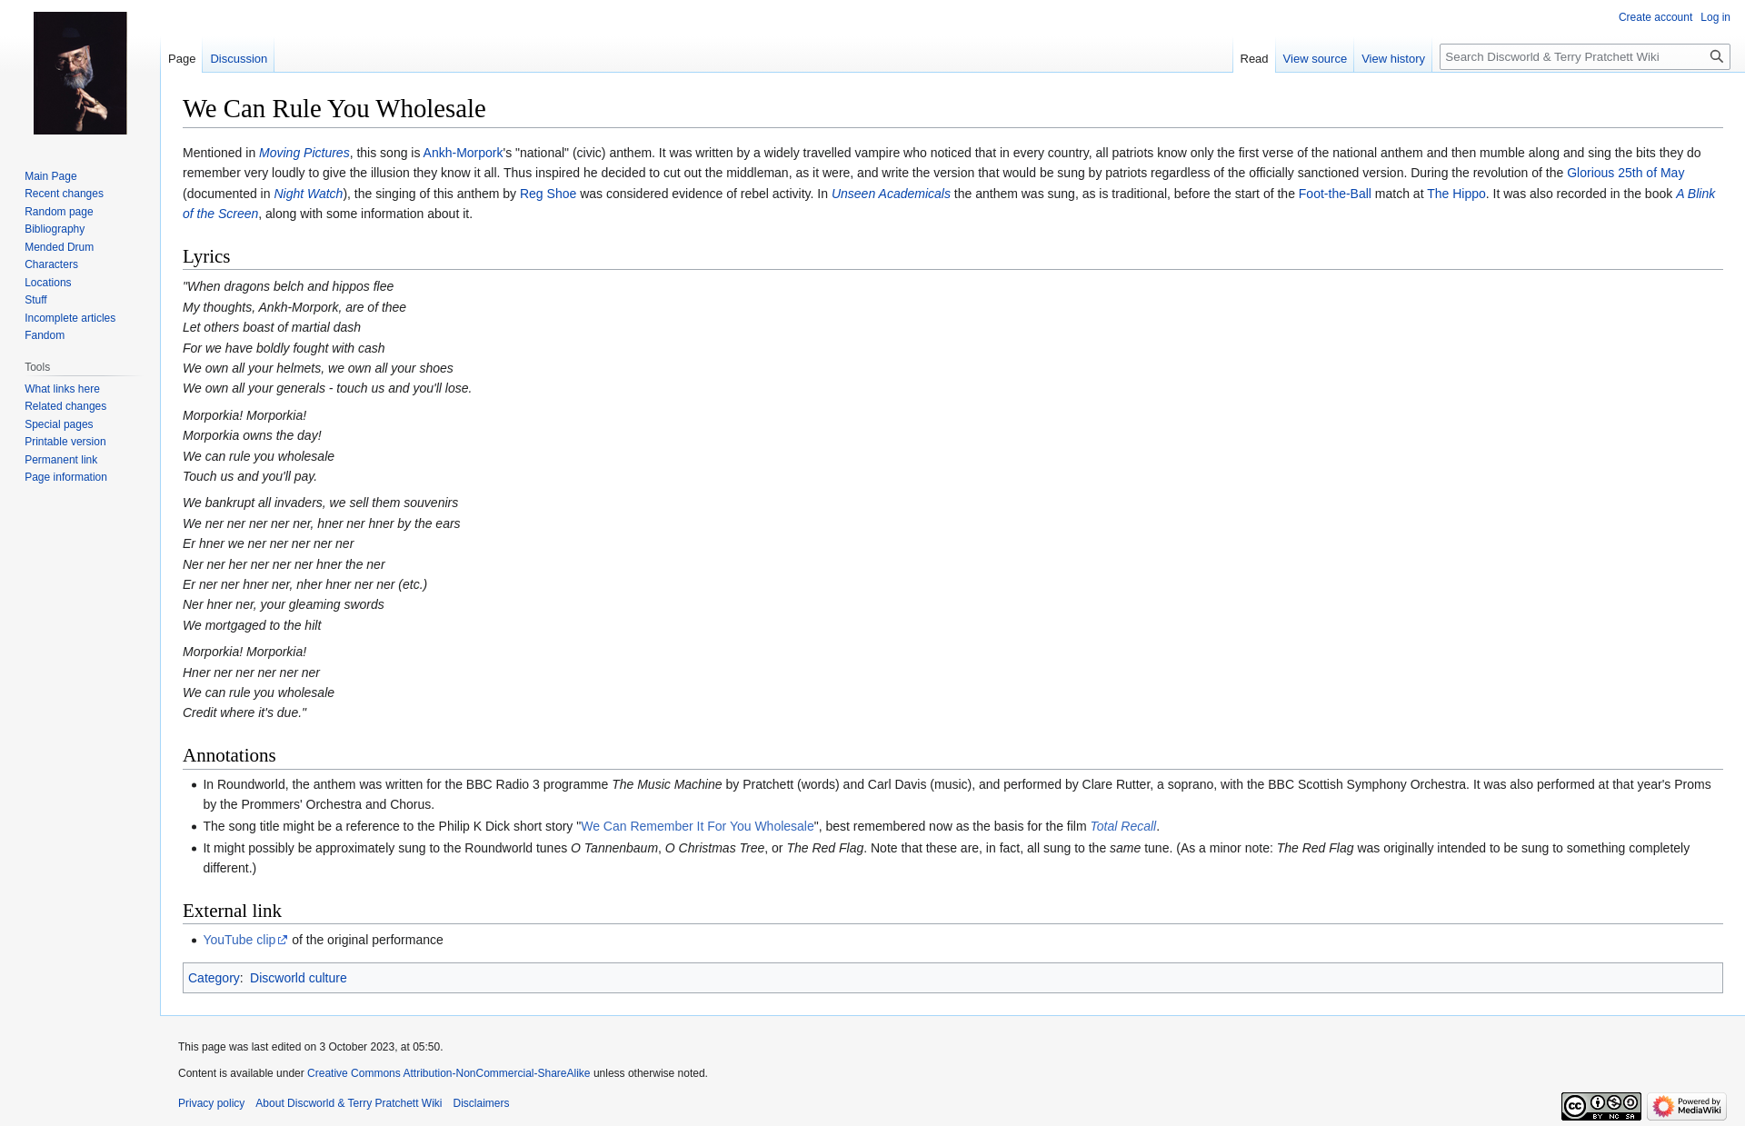Open the Printable version link
This screenshot has width=1745, height=1126.
pyautogui.click(x=65, y=442)
